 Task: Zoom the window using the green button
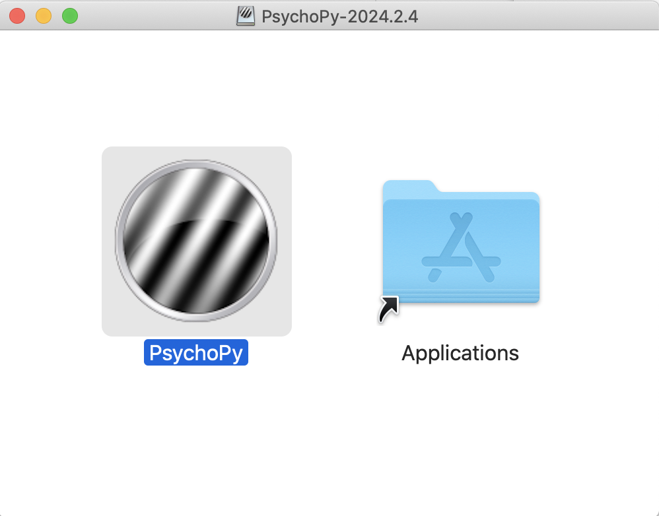[x=70, y=16]
